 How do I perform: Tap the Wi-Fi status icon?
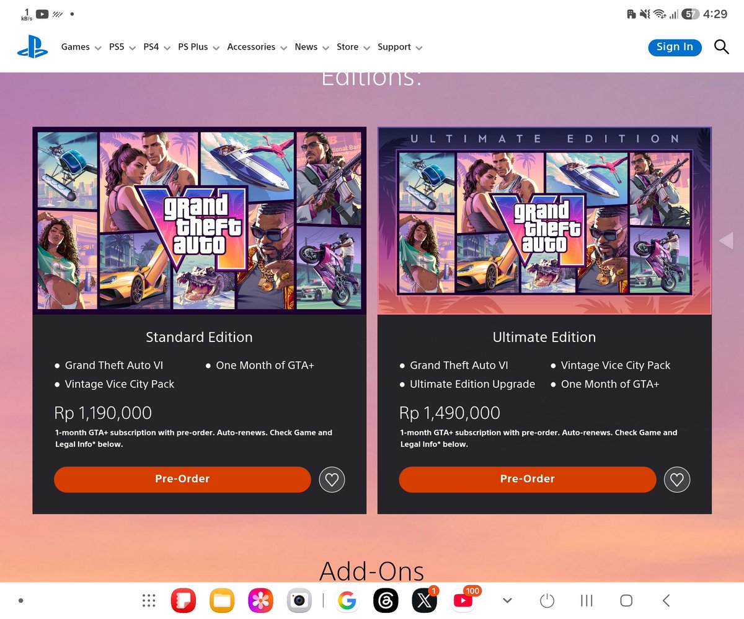(x=660, y=14)
